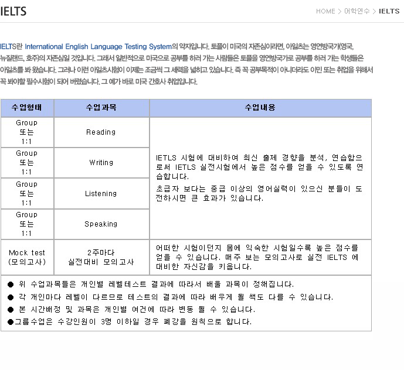Viewport: 404px width, 370px height.
Task: Click the blue International English Language Testing System text
Action: 98,46
